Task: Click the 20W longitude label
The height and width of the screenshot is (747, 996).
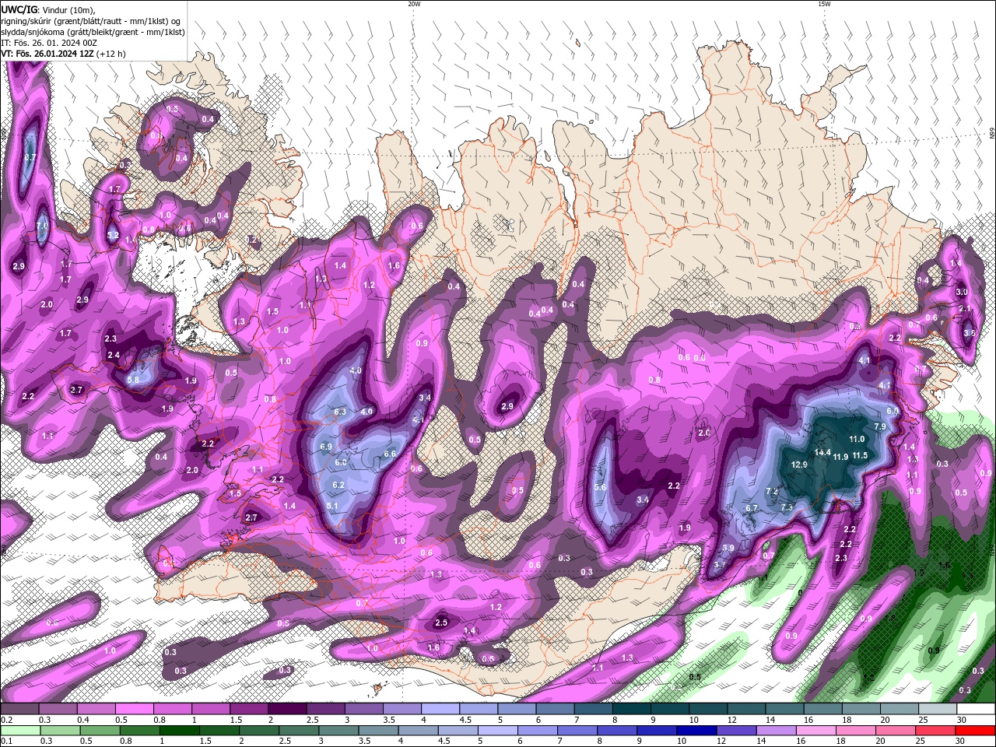Action: coord(414,4)
